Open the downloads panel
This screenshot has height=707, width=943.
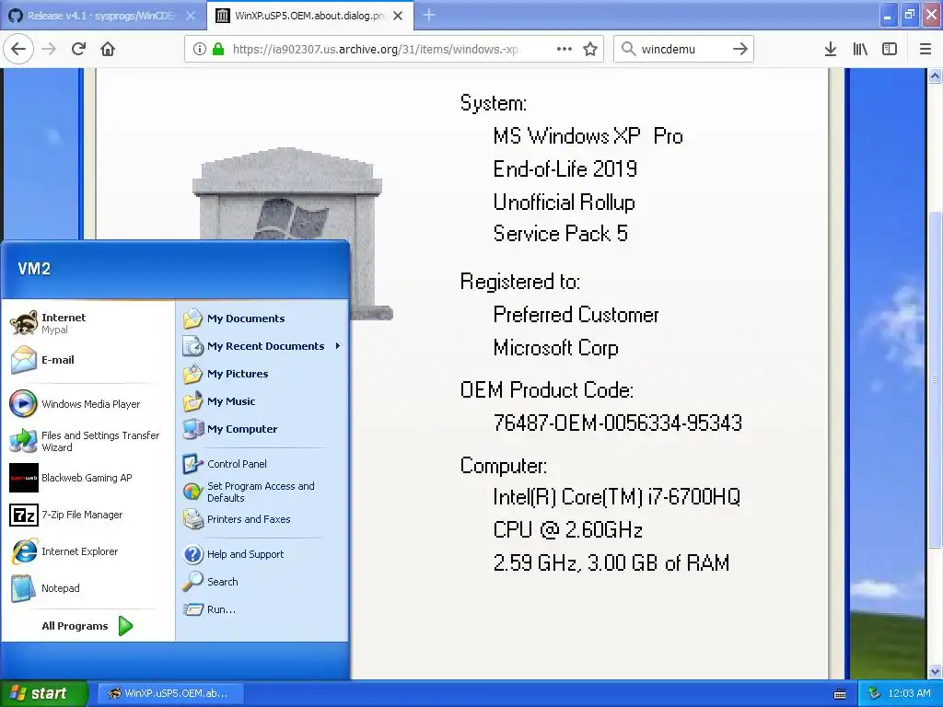831,49
